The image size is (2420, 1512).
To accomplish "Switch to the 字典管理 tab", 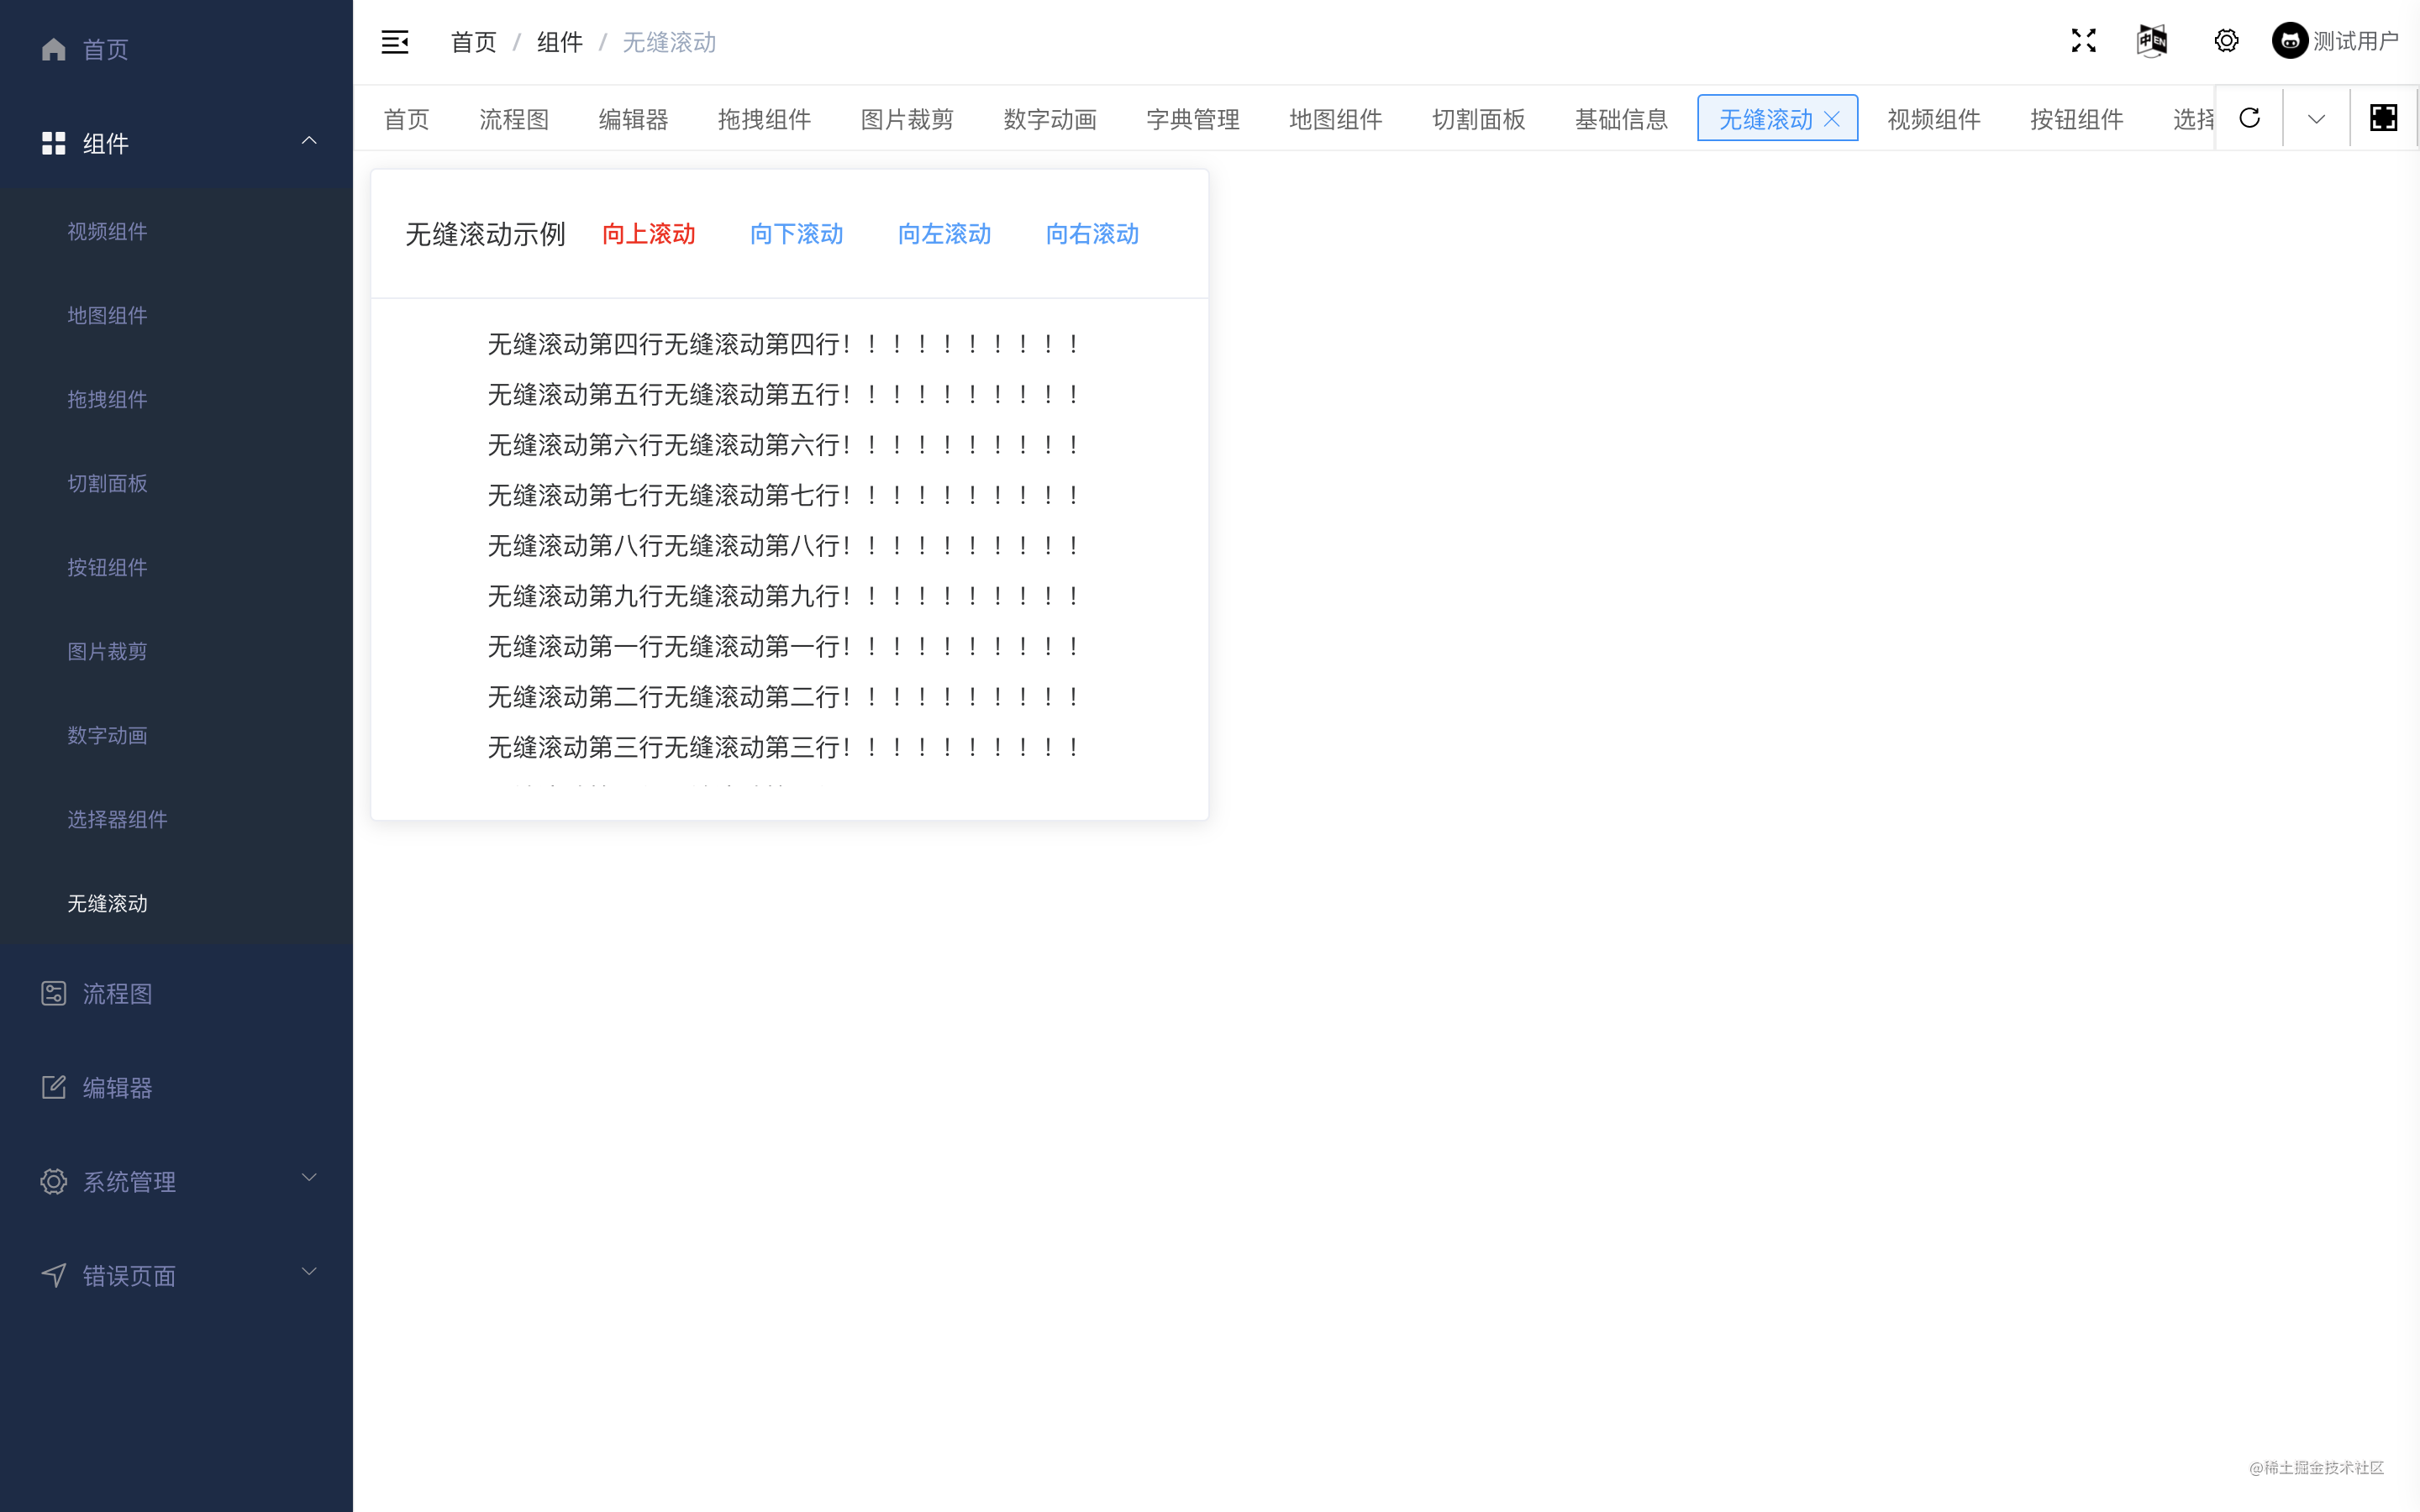I will (1192, 120).
